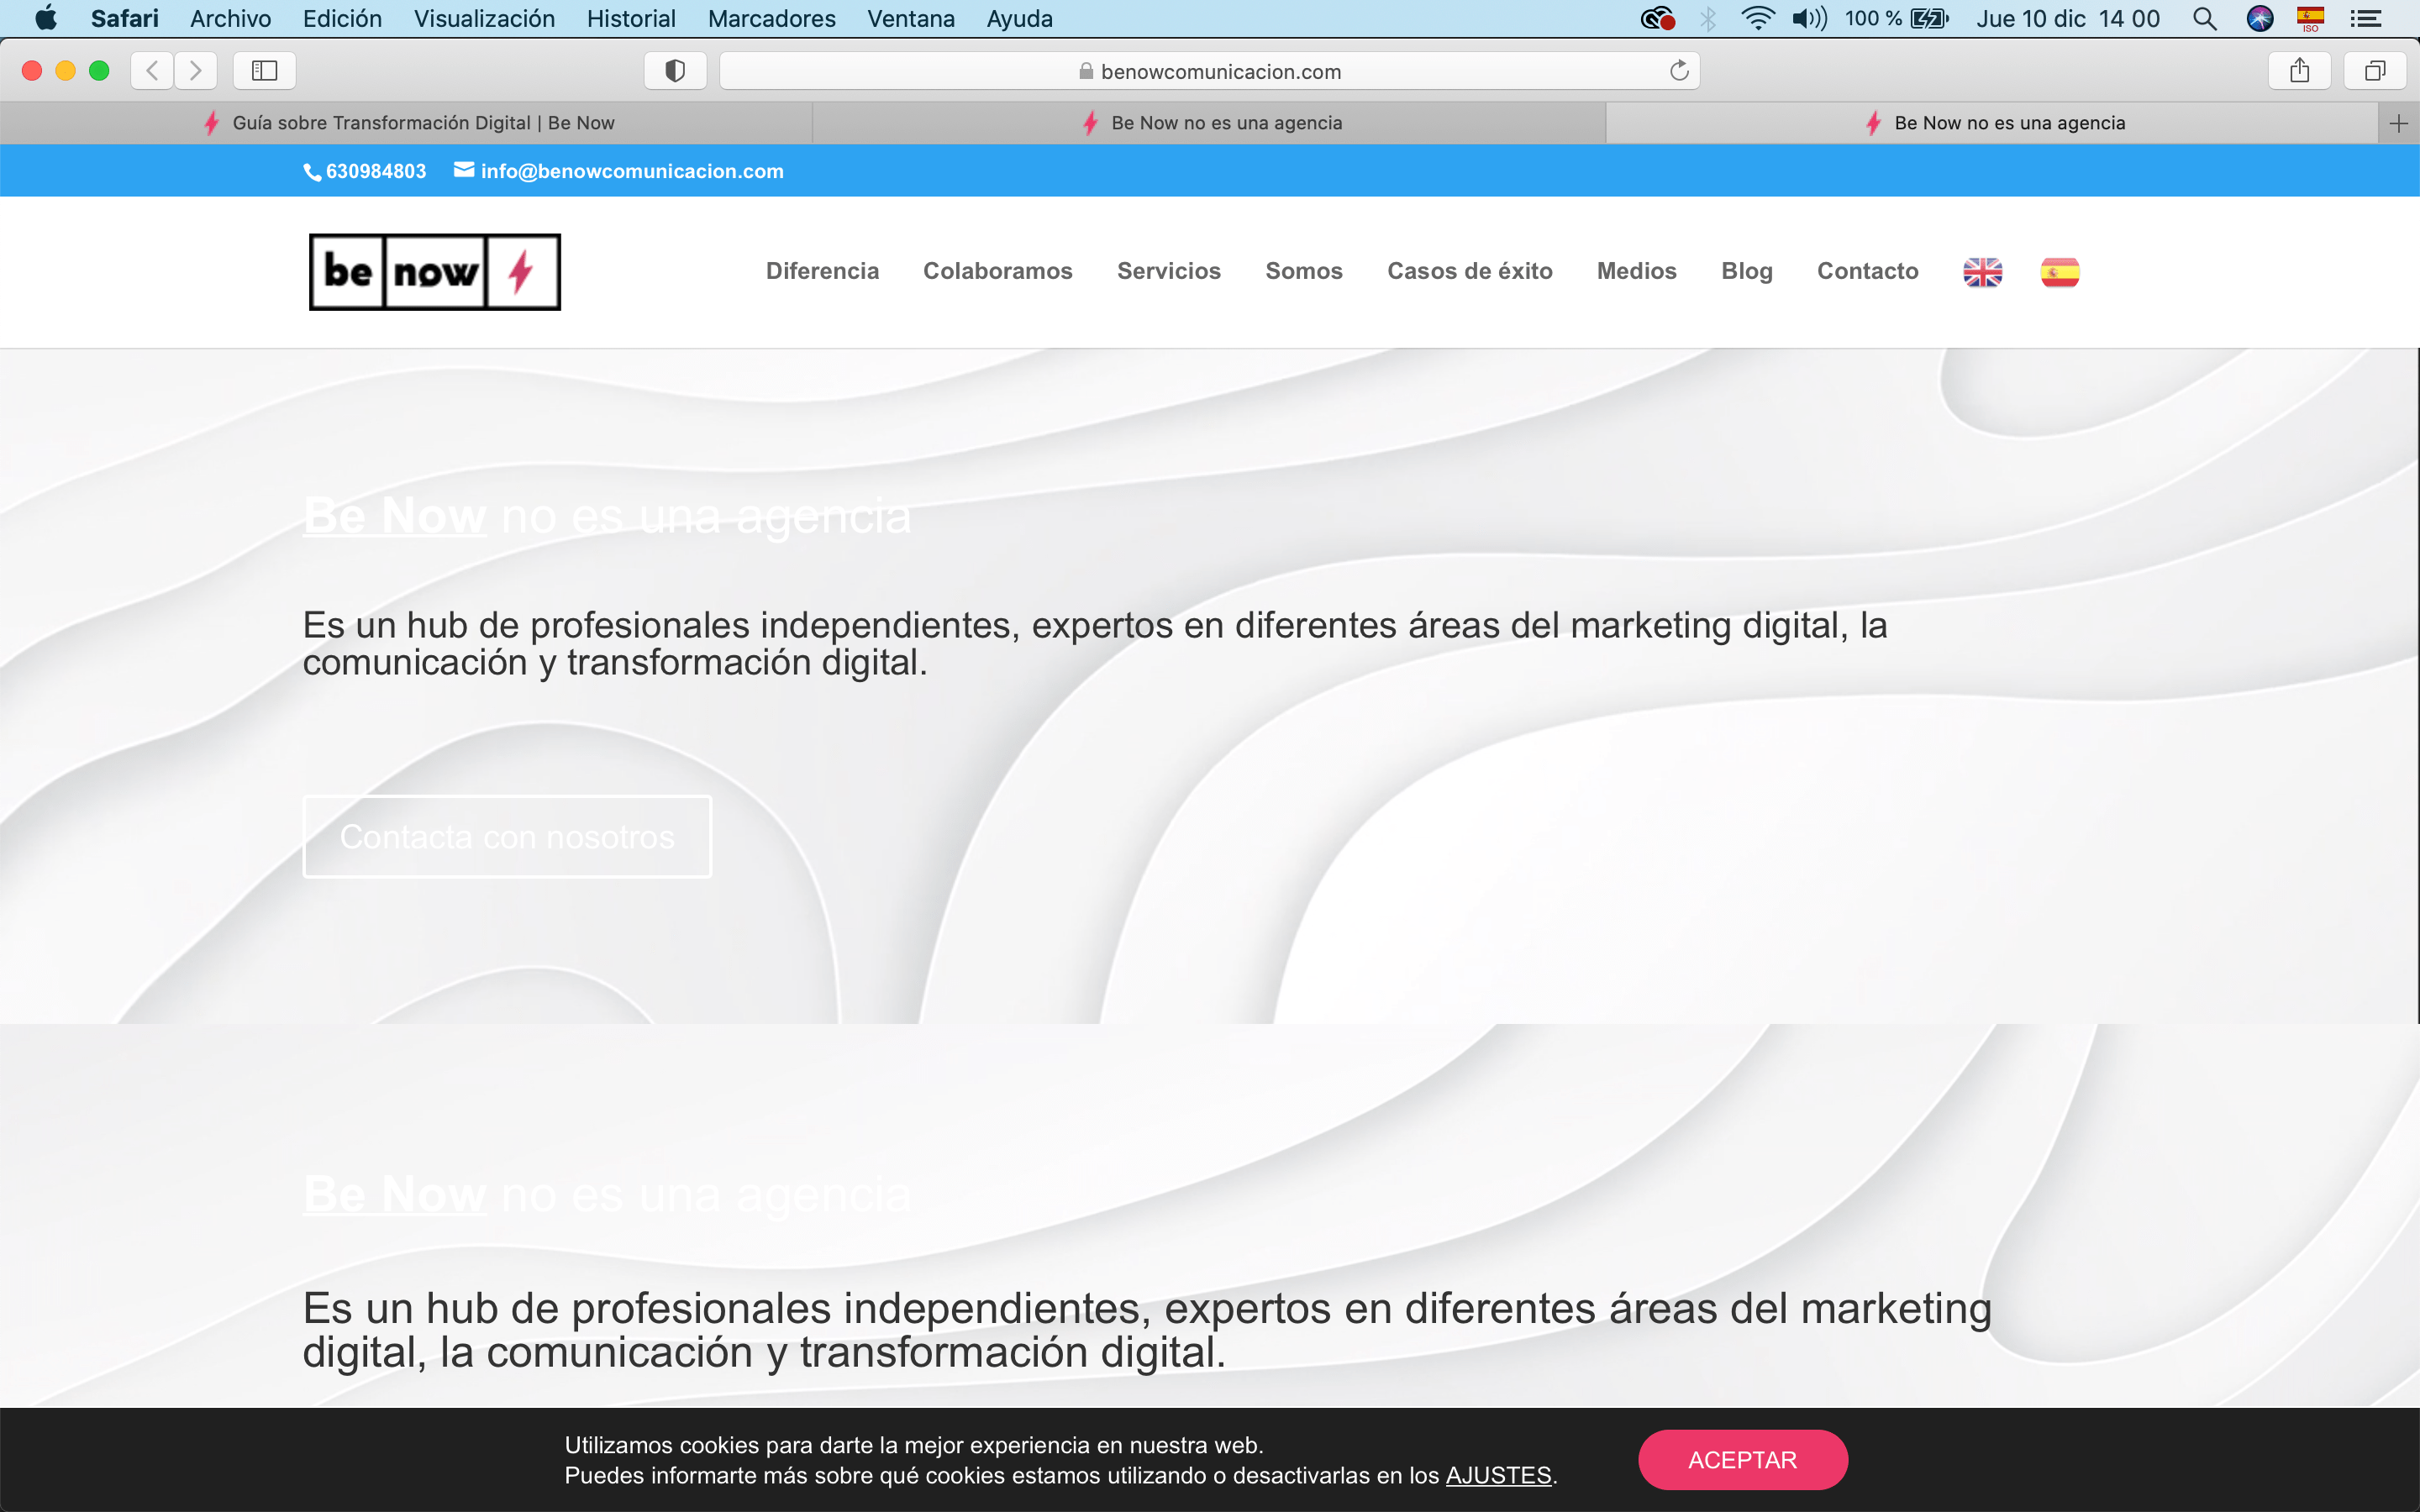Open the Ventana menu

[x=911, y=18]
